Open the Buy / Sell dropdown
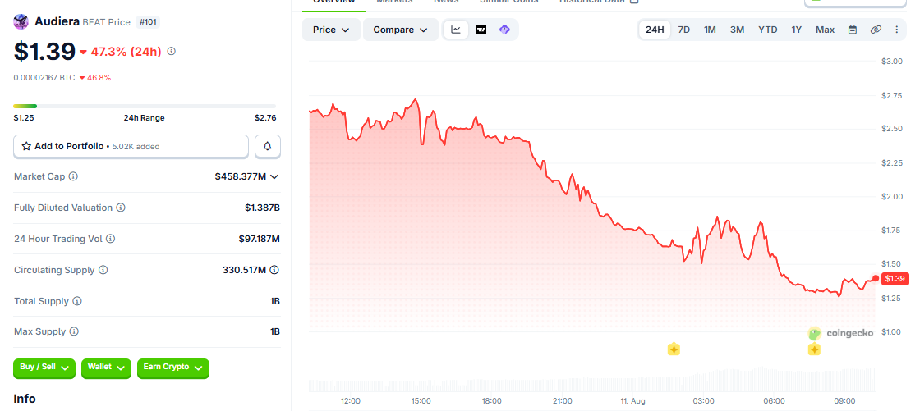Screen dimensions: 920x411 tap(44, 368)
